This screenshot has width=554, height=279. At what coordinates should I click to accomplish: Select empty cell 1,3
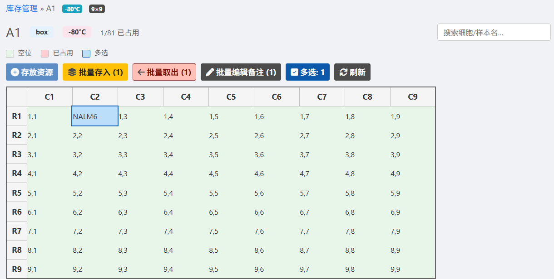point(141,116)
